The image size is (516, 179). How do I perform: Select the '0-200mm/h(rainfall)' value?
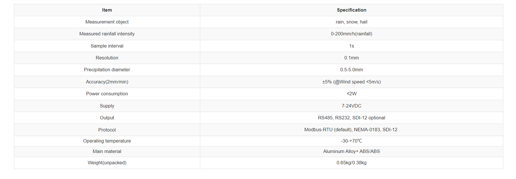tap(351, 34)
